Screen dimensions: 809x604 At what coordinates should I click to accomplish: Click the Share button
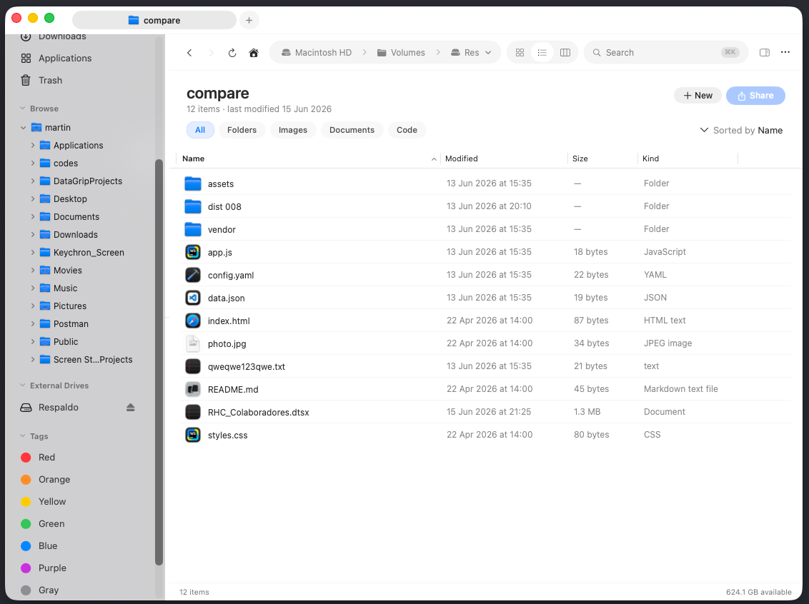point(755,96)
